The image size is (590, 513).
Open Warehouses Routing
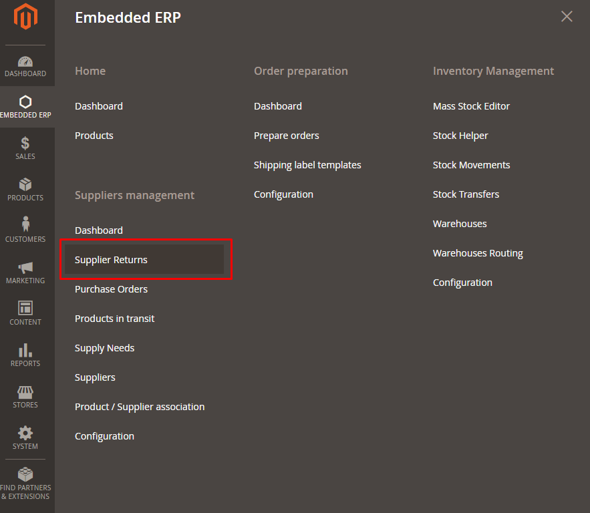click(x=478, y=253)
